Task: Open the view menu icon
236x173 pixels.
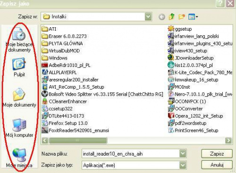Action: pyautogui.click(x=193, y=16)
